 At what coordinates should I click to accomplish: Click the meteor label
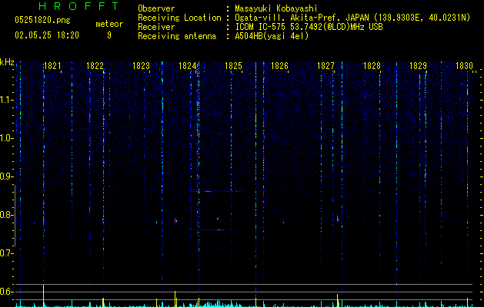[109, 24]
